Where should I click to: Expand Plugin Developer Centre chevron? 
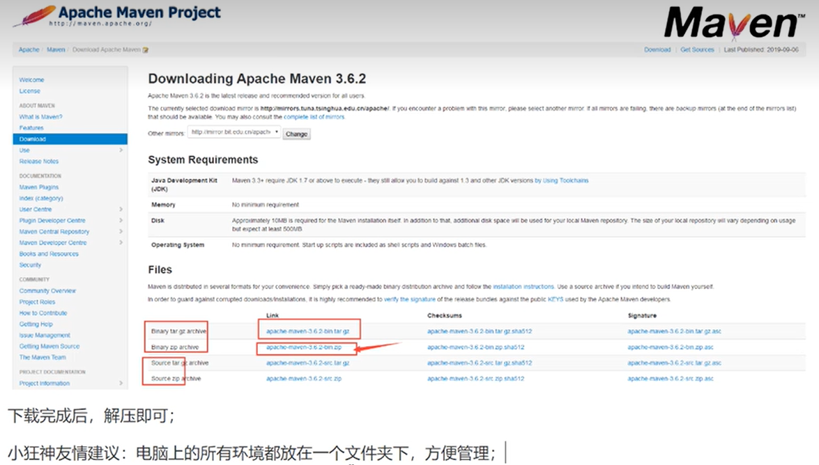pyautogui.click(x=121, y=220)
